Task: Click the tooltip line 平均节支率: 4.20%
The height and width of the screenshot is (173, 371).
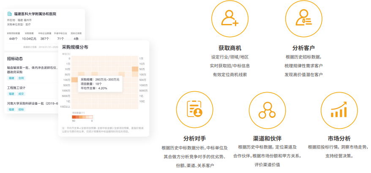Action: [94, 88]
